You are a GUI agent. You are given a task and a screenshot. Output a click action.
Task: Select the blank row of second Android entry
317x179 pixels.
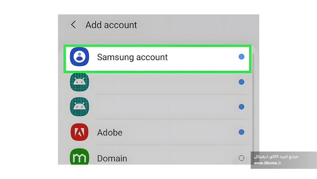(157, 107)
